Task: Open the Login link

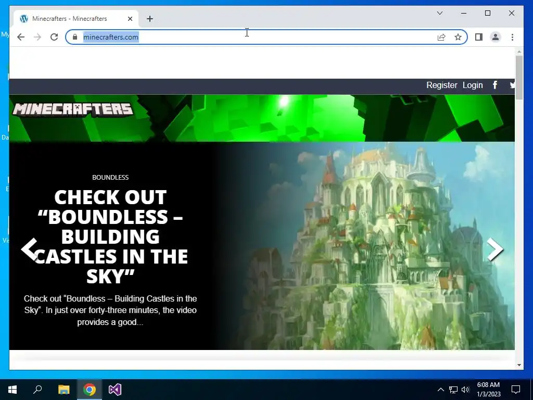Action: [473, 85]
